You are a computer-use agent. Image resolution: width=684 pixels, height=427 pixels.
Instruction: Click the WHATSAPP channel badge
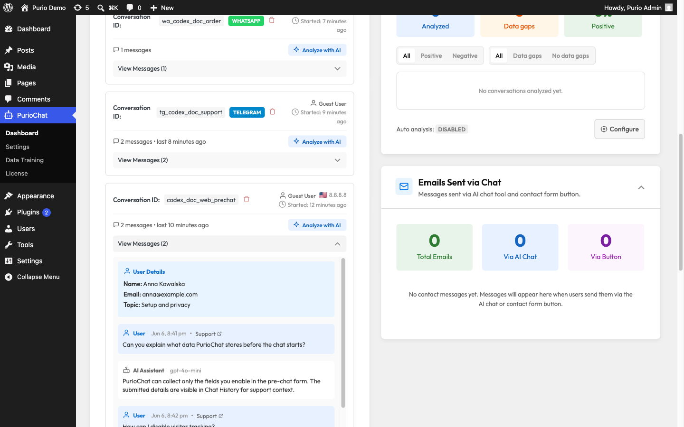tap(246, 21)
